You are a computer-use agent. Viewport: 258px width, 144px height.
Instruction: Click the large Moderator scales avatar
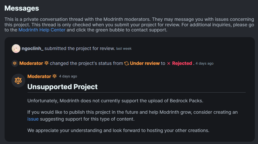18,81
